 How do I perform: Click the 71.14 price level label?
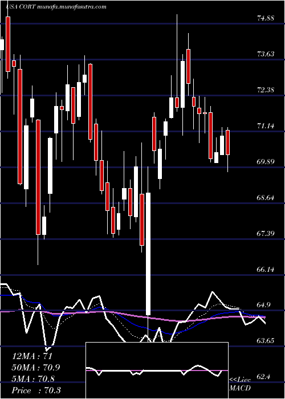tap(266, 126)
